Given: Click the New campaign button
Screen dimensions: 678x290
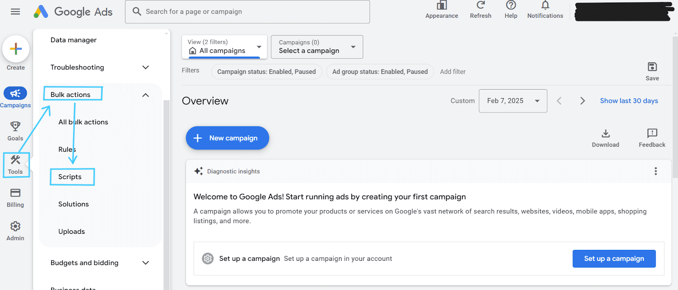Looking at the screenshot, I should click(x=227, y=138).
